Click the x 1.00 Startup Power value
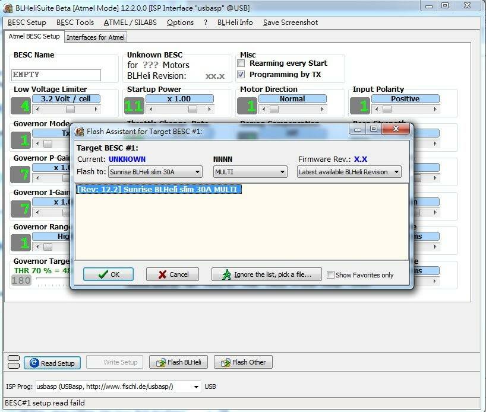Viewport: 486px width, 412px height. pos(179,98)
